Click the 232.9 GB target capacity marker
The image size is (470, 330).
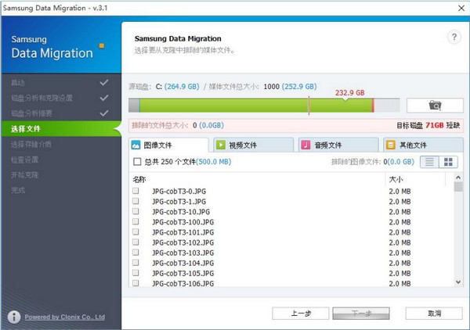click(350, 93)
